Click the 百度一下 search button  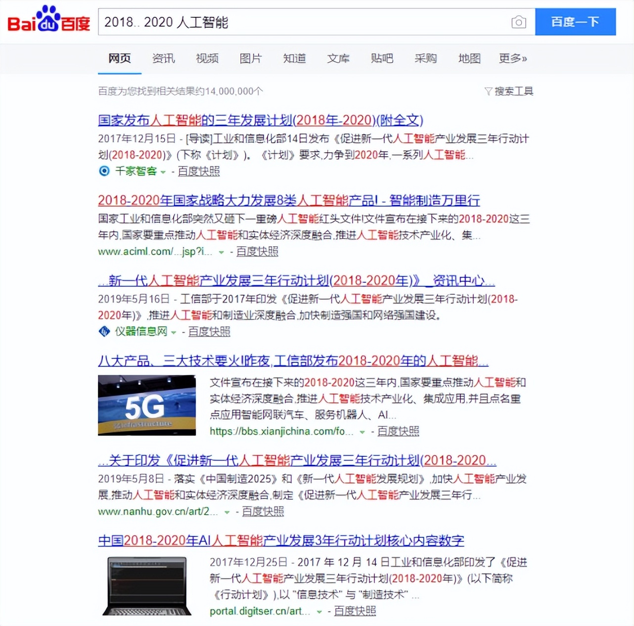click(575, 22)
